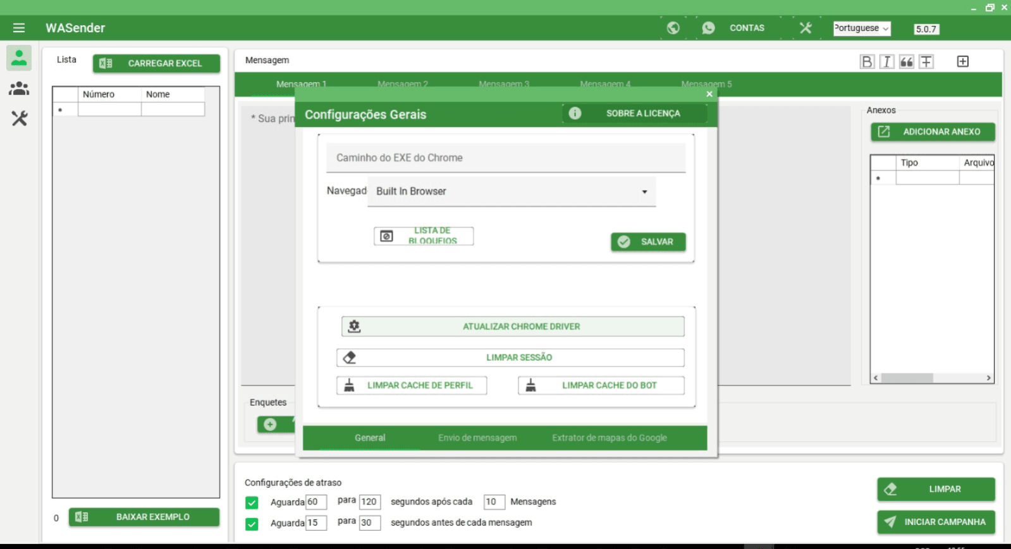1011x549 pixels.
Task: Click the SALVAR button
Action: point(648,242)
